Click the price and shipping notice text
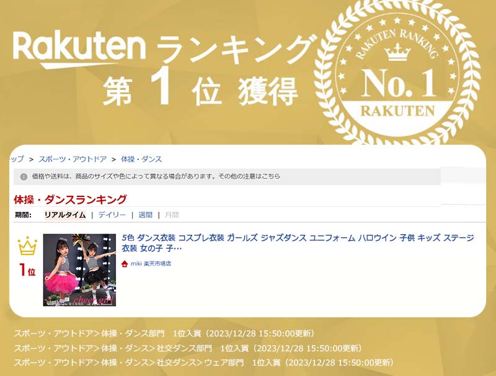Viewport: 496px width, 376px height. pyautogui.click(x=156, y=177)
